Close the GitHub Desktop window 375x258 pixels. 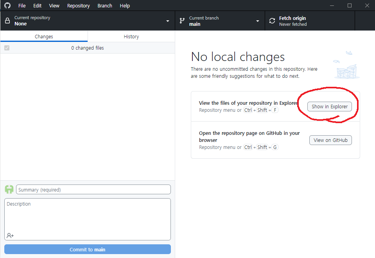[367, 5]
